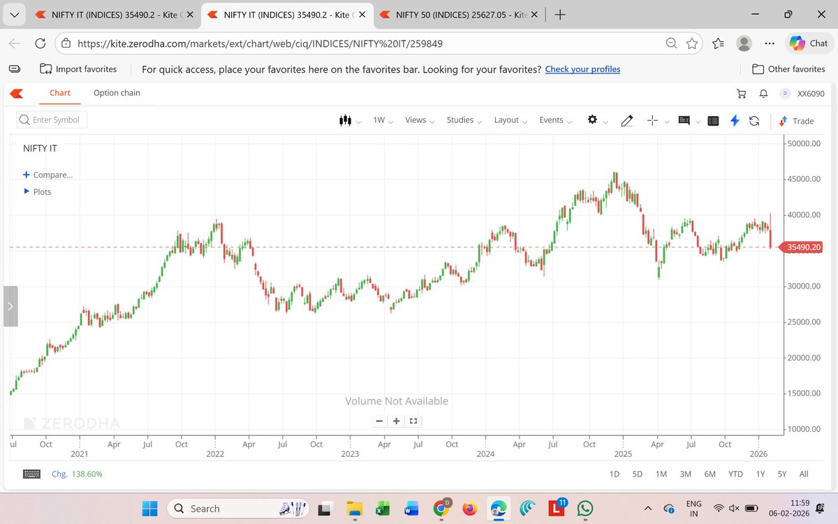Click the zoom magnifier in address bar

(x=671, y=43)
